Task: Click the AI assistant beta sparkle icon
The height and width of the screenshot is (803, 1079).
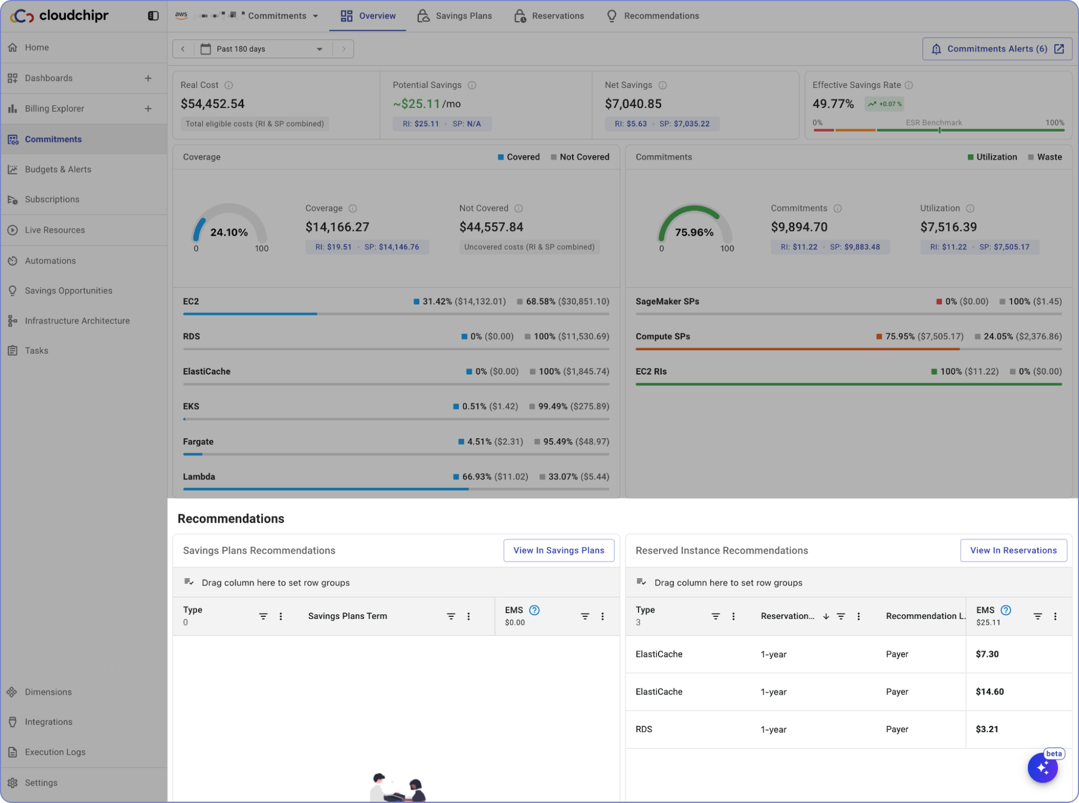Action: (1042, 767)
